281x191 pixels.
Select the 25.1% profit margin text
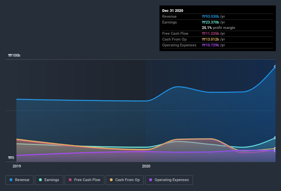point(218,28)
